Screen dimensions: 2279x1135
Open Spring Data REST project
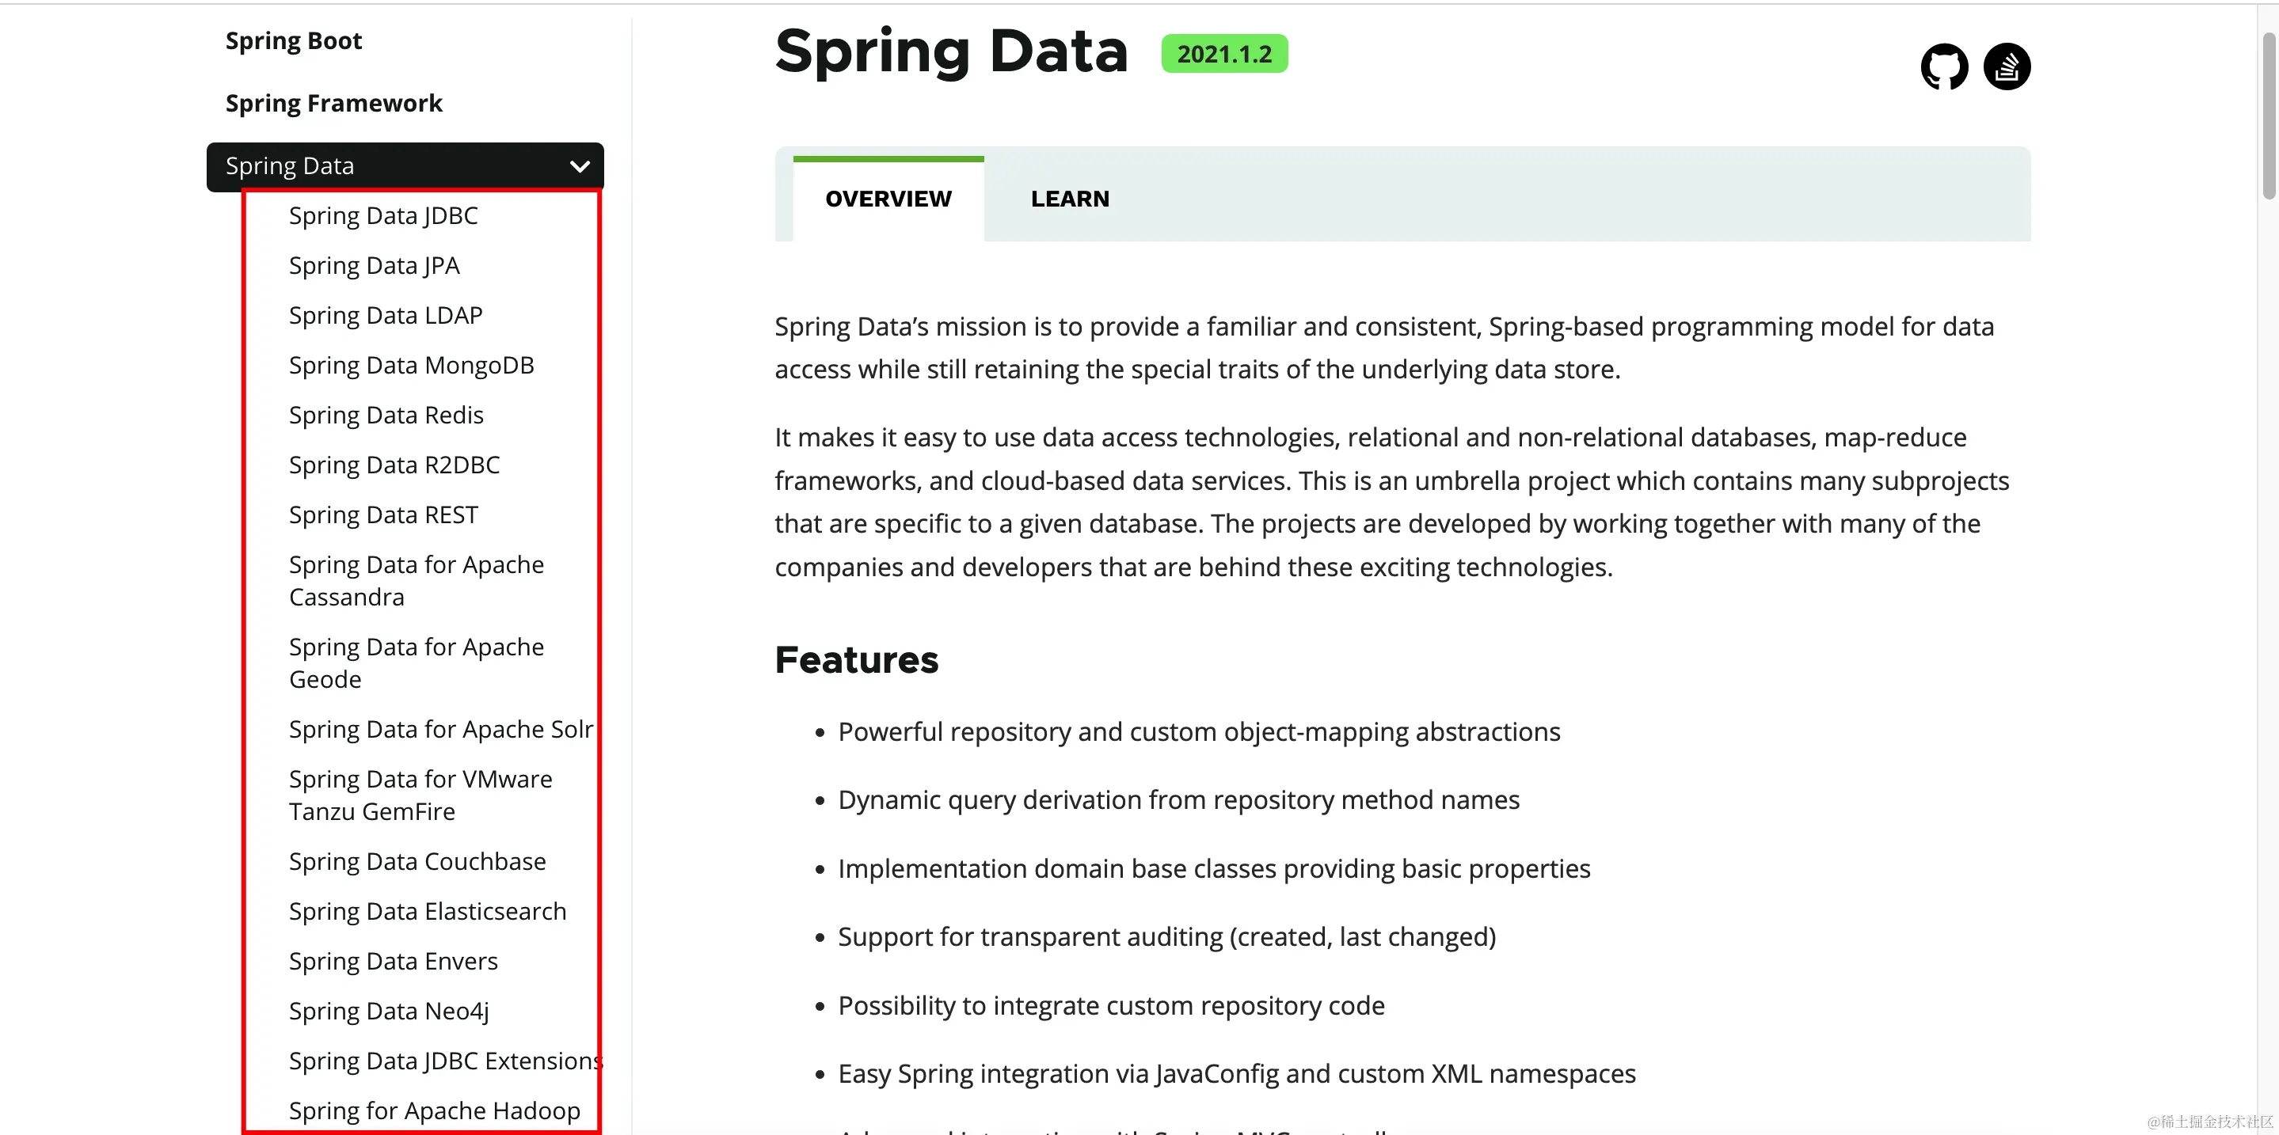pyautogui.click(x=384, y=514)
